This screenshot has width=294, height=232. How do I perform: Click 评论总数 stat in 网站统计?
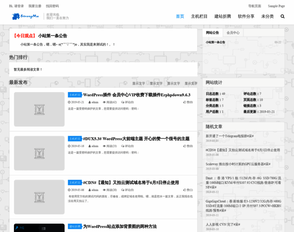(252, 94)
